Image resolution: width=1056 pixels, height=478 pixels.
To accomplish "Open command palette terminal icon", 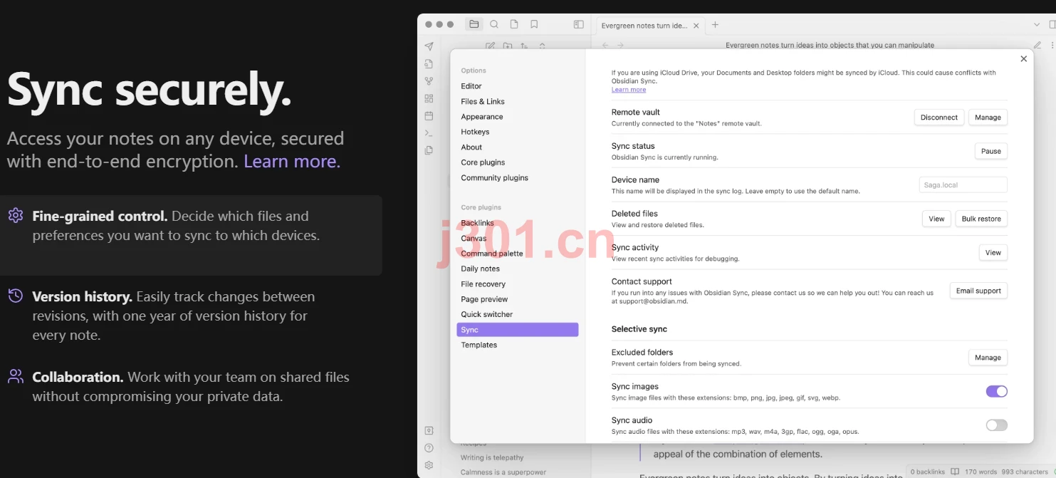I will [x=429, y=133].
